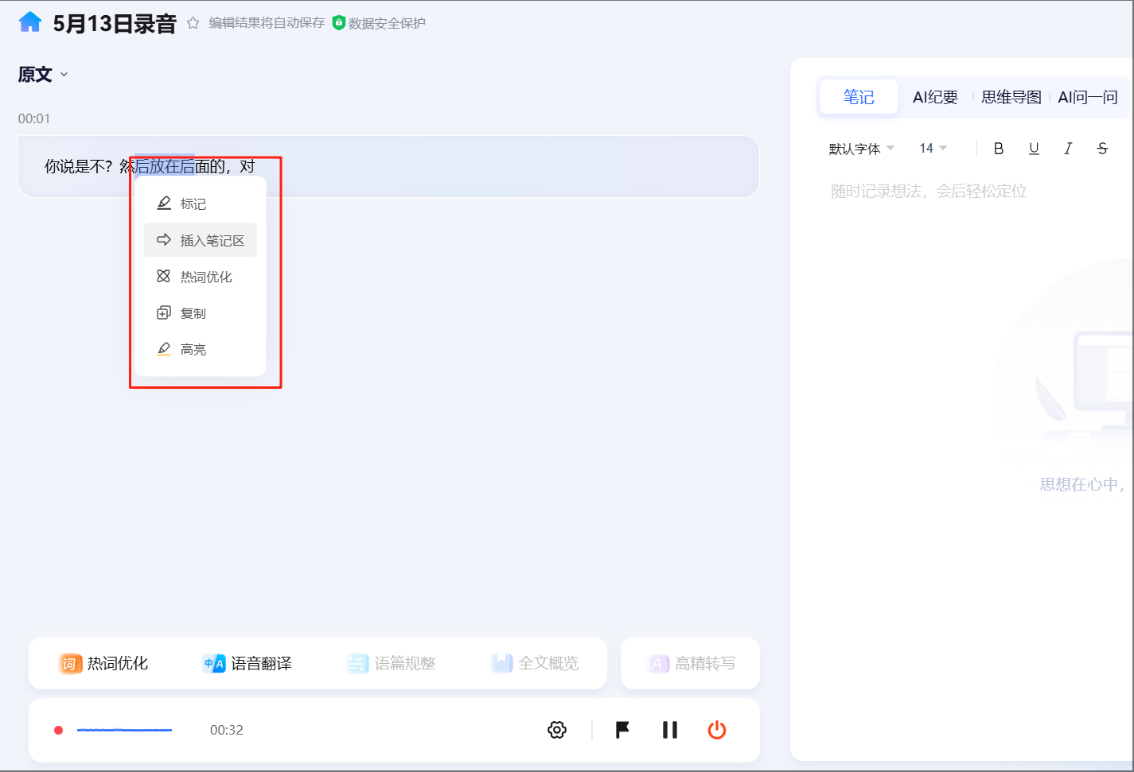Switch to the 思维导图 tab
Viewport: 1134px width, 772px height.
1011,97
